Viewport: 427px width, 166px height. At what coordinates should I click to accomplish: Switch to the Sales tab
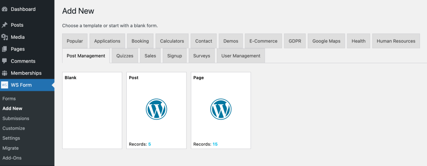tap(150, 55)
